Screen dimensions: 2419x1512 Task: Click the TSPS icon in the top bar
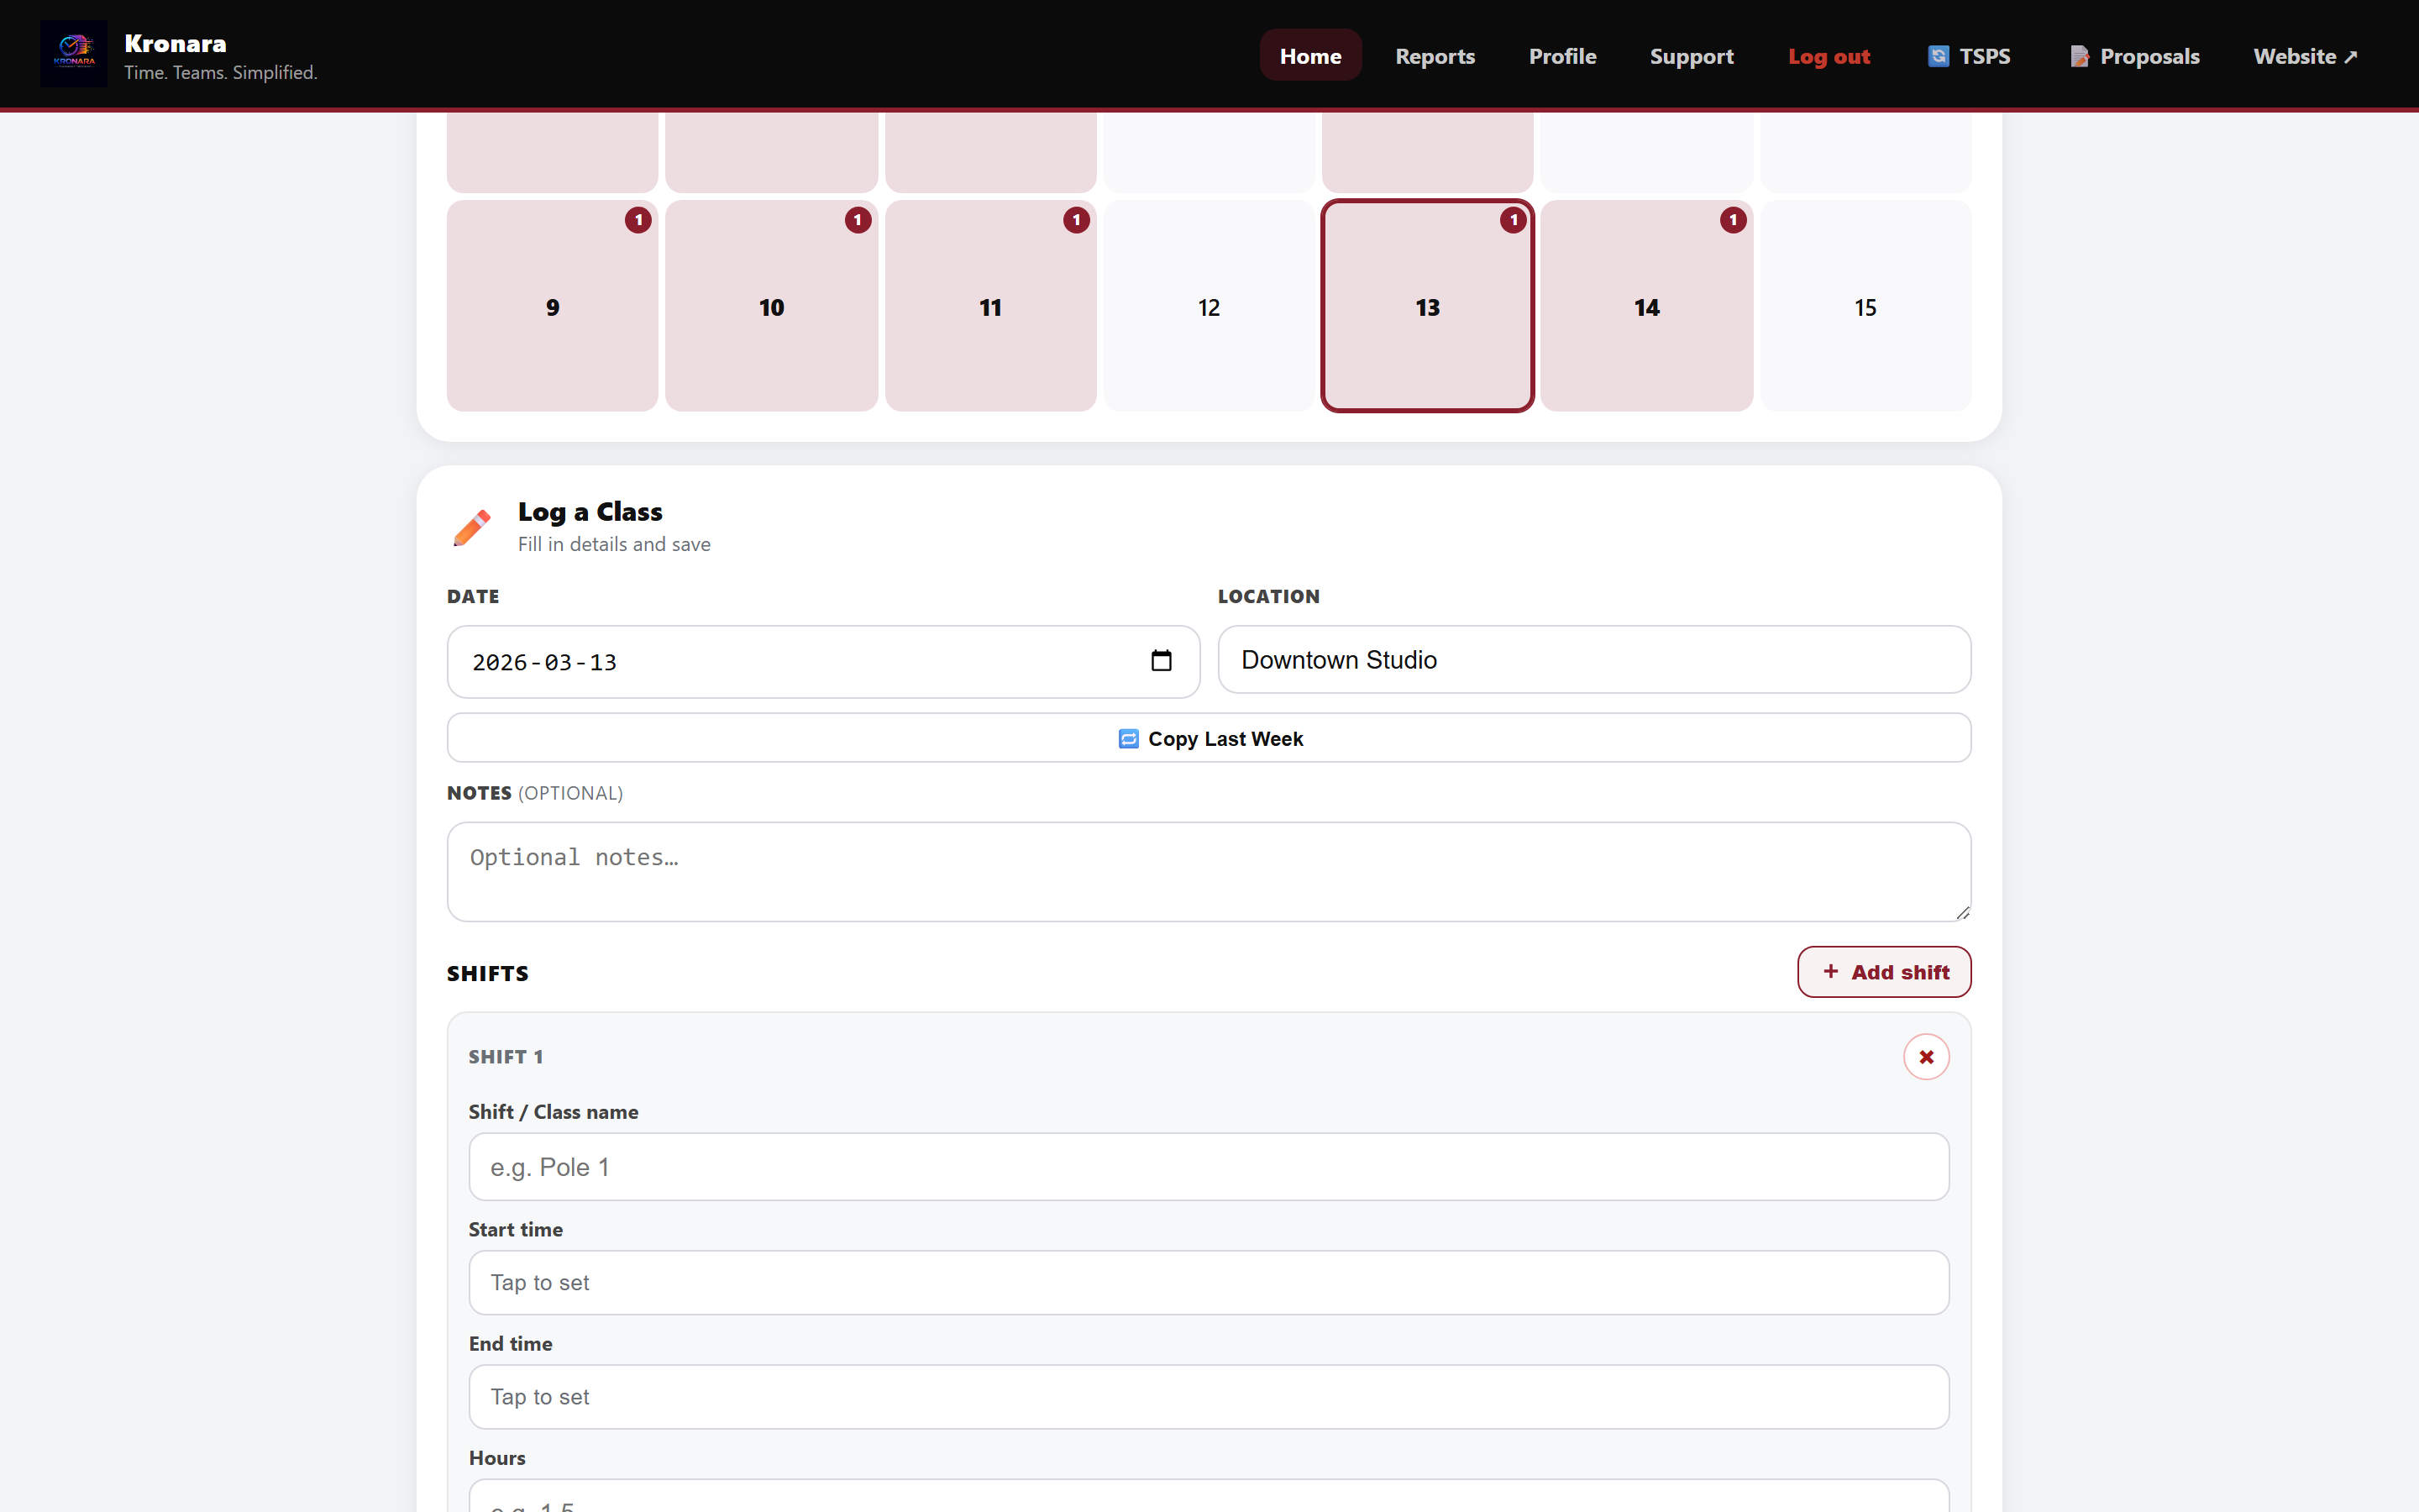click(x=1939, y=56)
